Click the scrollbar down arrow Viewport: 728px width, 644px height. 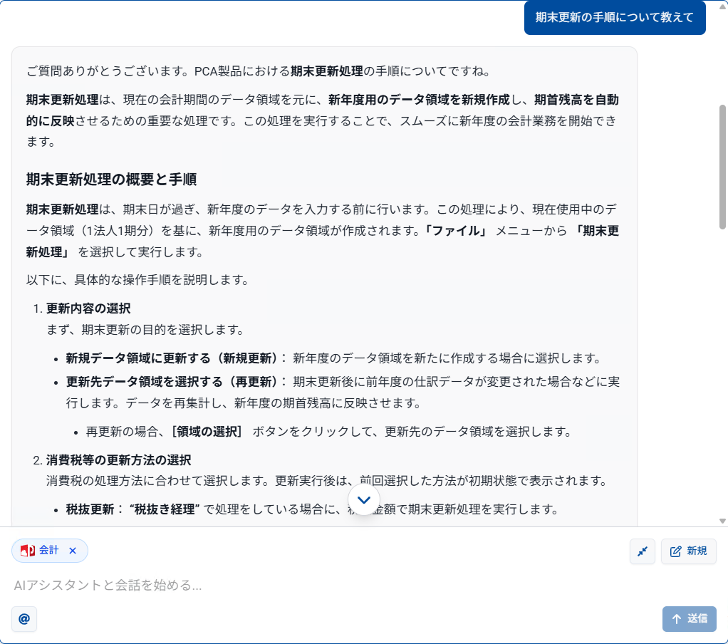tap(722, 521)
